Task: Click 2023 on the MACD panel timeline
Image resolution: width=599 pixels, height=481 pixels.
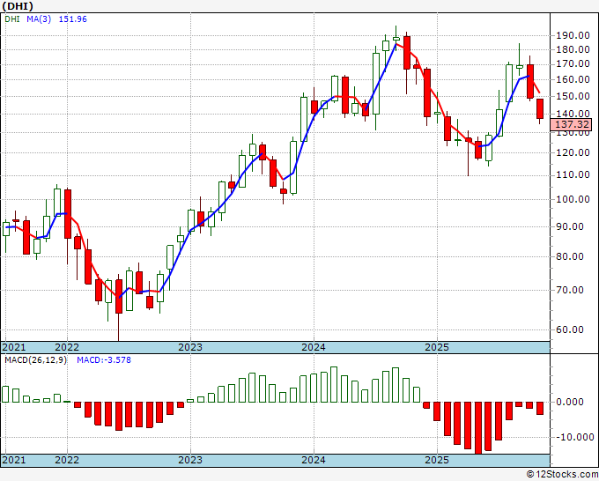Action: 190,460
